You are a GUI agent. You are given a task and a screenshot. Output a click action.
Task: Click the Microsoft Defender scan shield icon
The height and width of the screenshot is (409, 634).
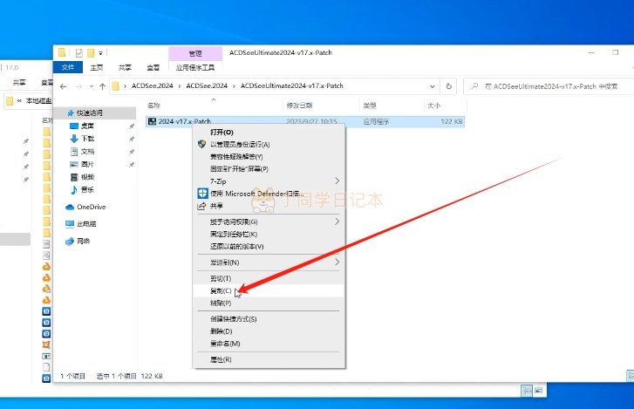[202, 194]
